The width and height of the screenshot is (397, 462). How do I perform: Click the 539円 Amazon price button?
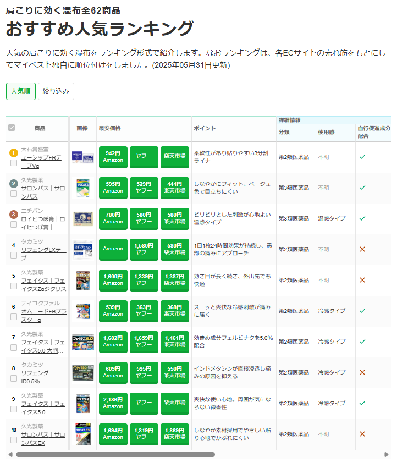[x=113, y=311]
